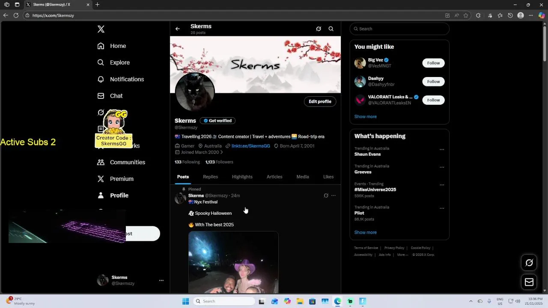Click the Grok icon in the profile header

tap(319, 29)
